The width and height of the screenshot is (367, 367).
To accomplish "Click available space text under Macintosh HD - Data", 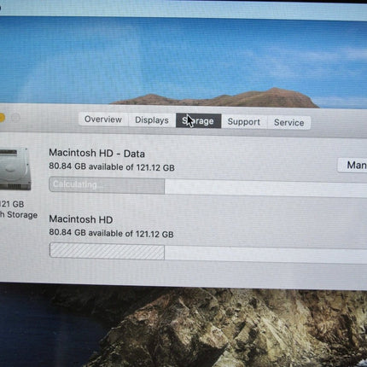I will [x=112, y=166].
